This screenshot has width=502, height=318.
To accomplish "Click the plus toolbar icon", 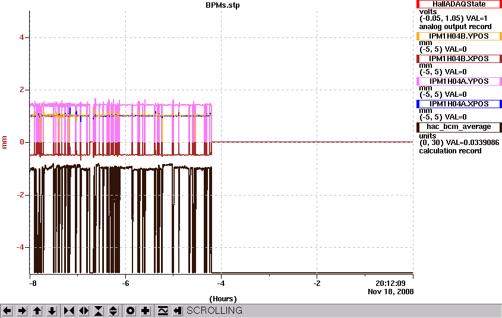I will [x=146, y=311].
